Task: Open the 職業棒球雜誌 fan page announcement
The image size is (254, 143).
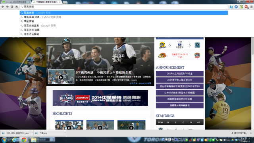Action: (180, 99)
